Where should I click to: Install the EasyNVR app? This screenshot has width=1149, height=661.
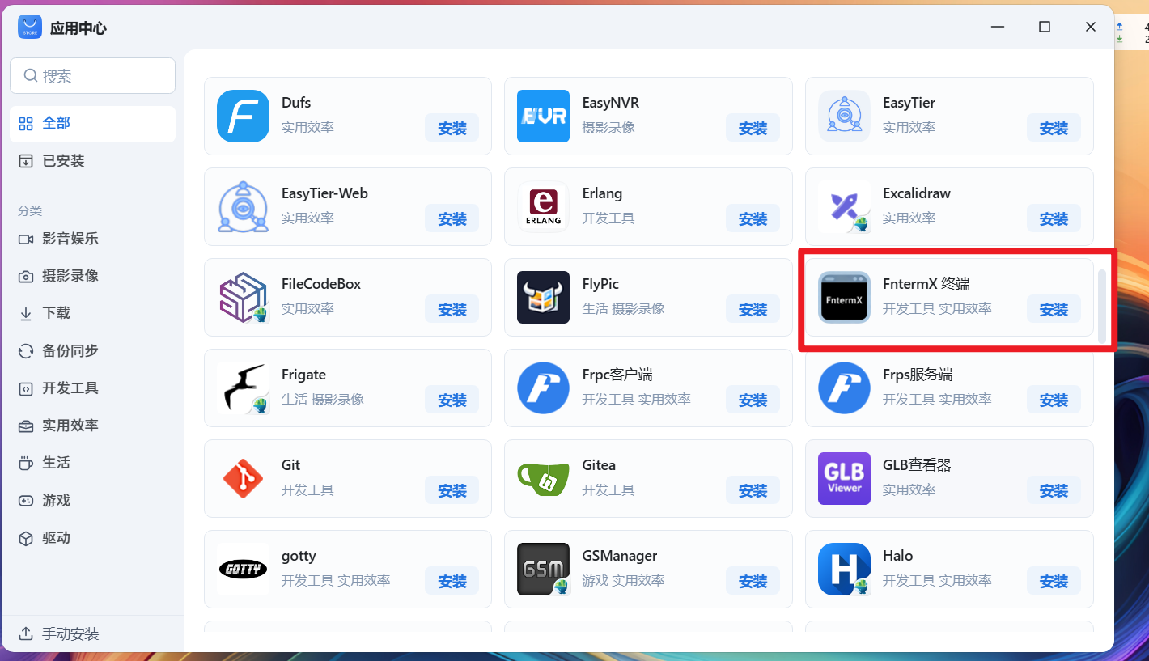[x=753, y=128]
